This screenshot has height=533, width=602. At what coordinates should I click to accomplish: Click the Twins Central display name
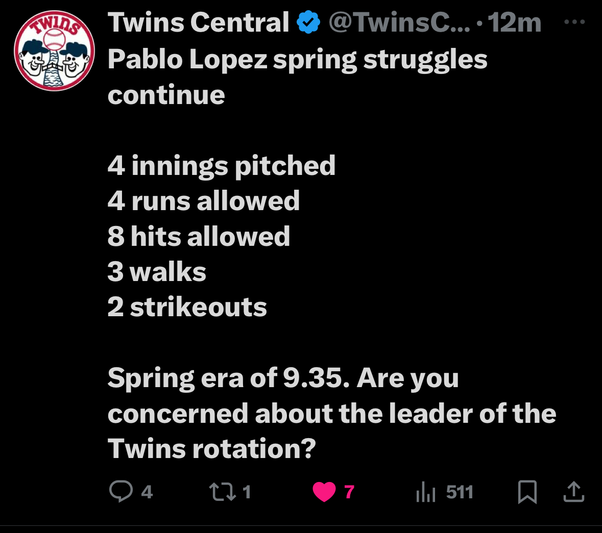(198, 23)
